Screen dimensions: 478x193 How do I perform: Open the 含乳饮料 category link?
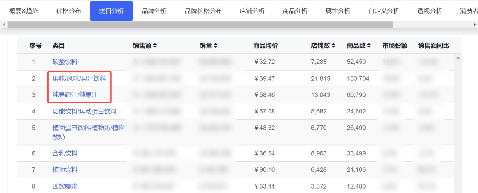[65, 153]
